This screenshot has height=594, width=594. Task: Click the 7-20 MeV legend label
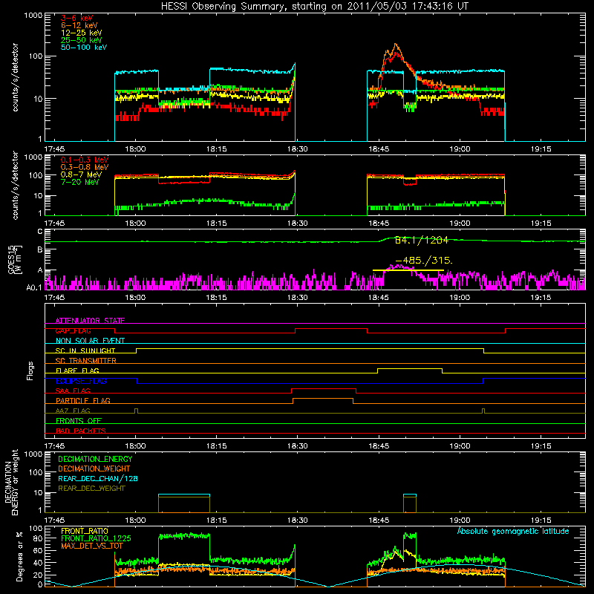79,182
